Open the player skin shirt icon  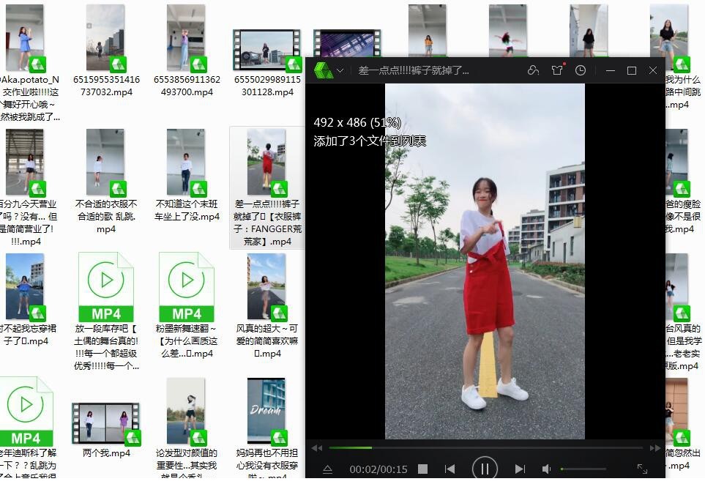pyautogui.click(x=557, y=70)
